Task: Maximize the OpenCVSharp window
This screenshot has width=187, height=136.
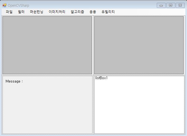Action: click(x=171, y=5)
